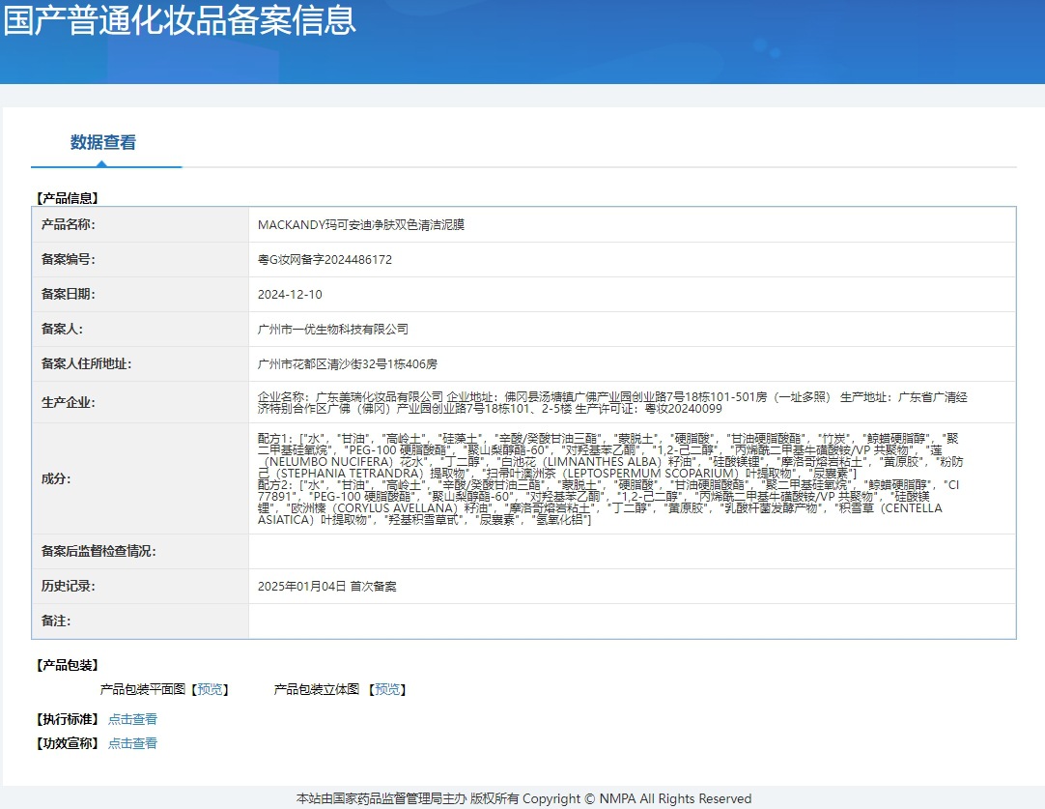Select product name MACKANDY玛可安迪净肤双色清洁泥膜
The width and height of the screenshot is (1045, 809).
(x=361, y=225)
